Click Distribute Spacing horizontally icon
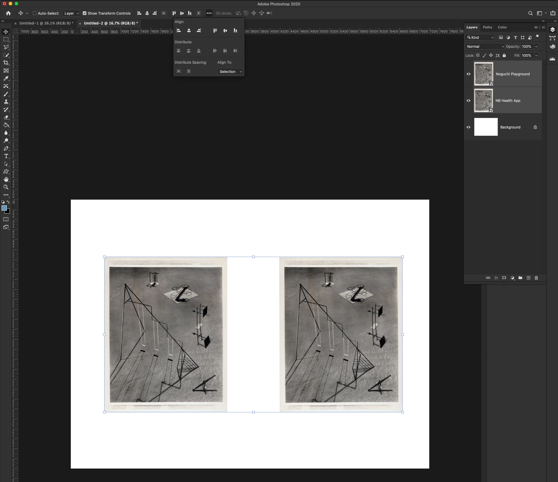 click(189, 71)
